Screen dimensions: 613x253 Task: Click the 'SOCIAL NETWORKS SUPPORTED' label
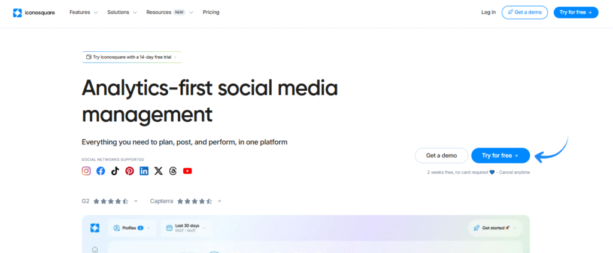(113, 159)
